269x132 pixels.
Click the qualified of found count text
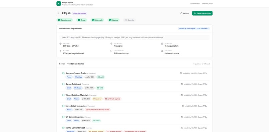tap(202, 64)
